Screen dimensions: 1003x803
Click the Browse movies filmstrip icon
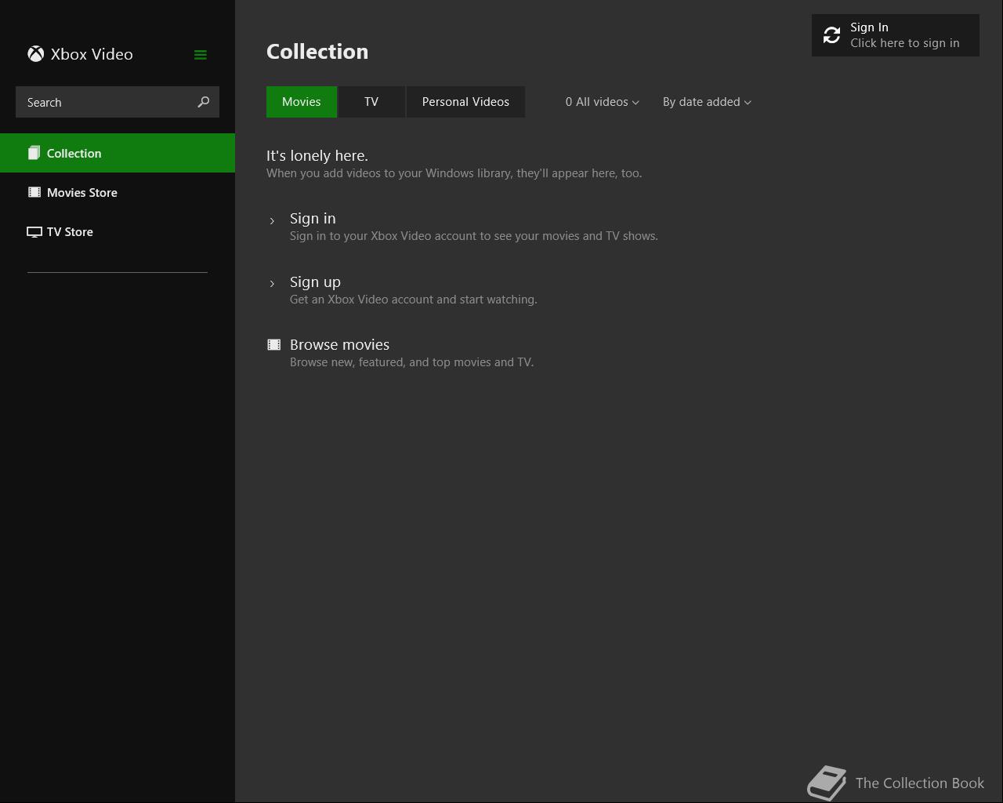click(x=273, y=344)
